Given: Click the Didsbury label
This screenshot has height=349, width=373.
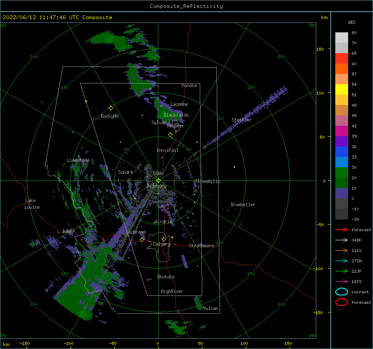Looking at the screenshot, I should click(x=157, y=186).
